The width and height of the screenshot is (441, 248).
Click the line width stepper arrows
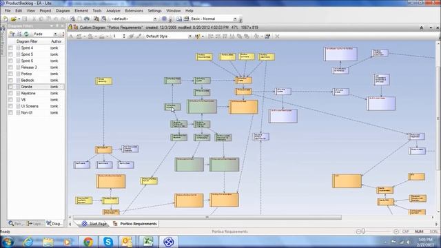[124, 37]
